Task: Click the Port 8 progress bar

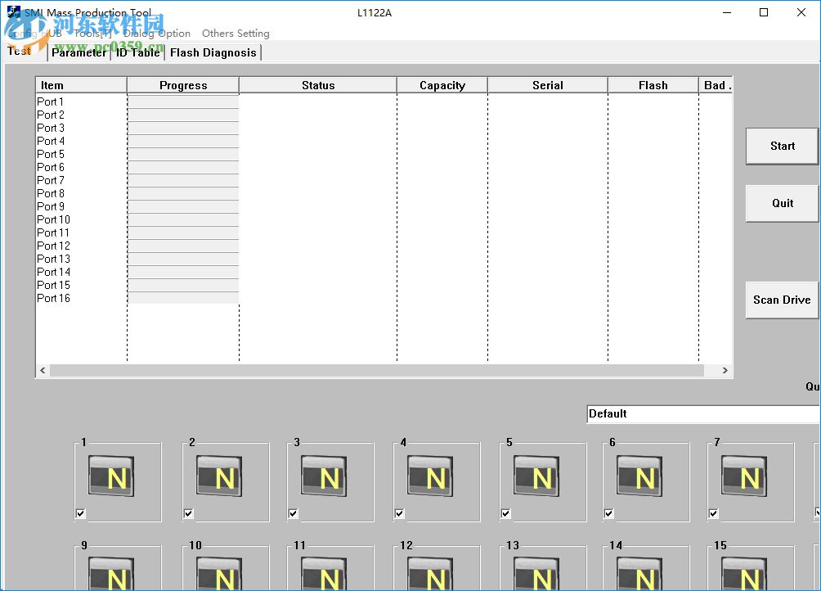Action: (x=183, y=193)
